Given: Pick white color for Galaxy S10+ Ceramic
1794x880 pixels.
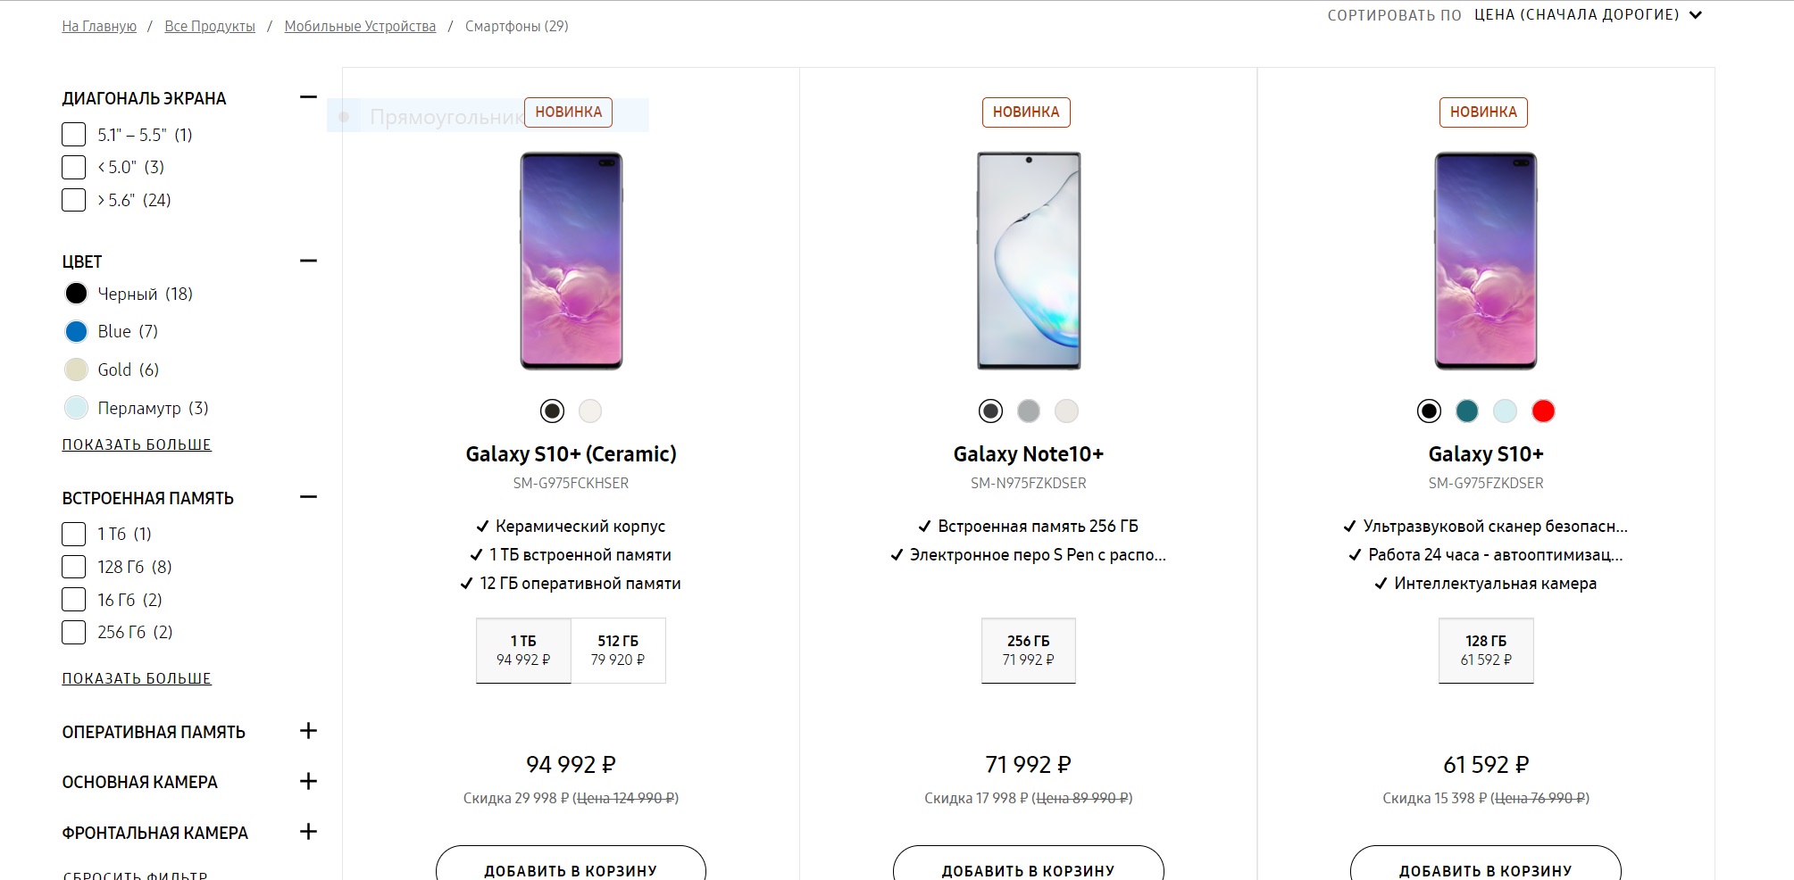Looking at the screenshot, I should point(589,411).
